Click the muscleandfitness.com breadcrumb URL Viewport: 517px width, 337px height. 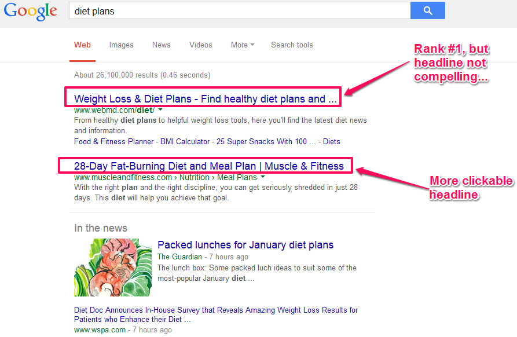tap(166, 177)
